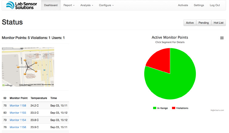Expand the Report dropdown menu
Screen dimensions: 229x133
69,5
